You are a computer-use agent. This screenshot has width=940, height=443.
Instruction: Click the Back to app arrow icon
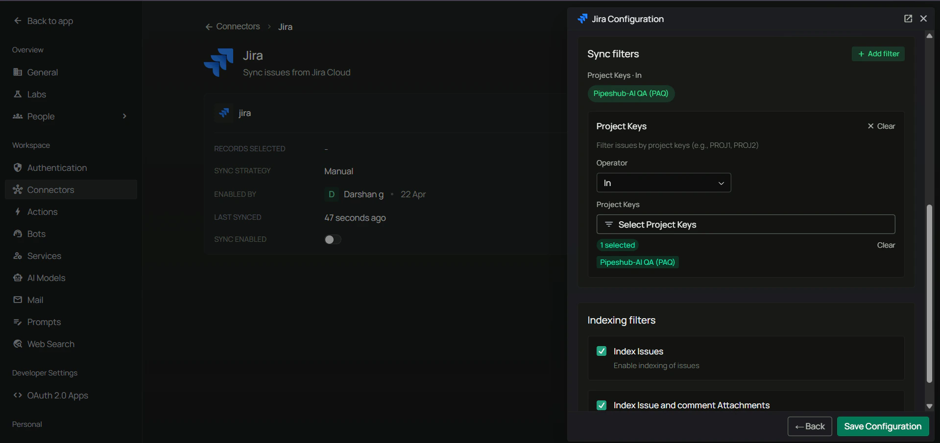coord(18,21)
